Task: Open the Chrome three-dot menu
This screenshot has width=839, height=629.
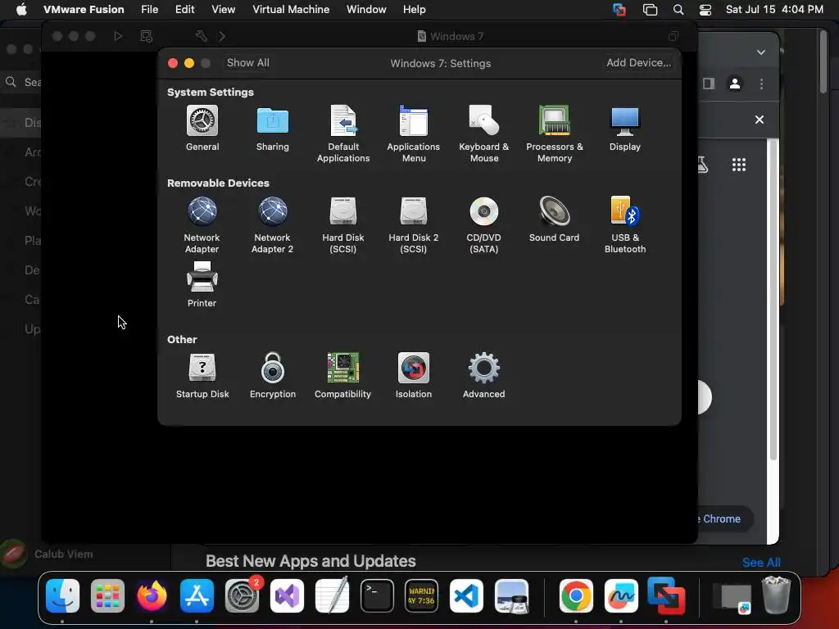Action: tap(761, 84)
